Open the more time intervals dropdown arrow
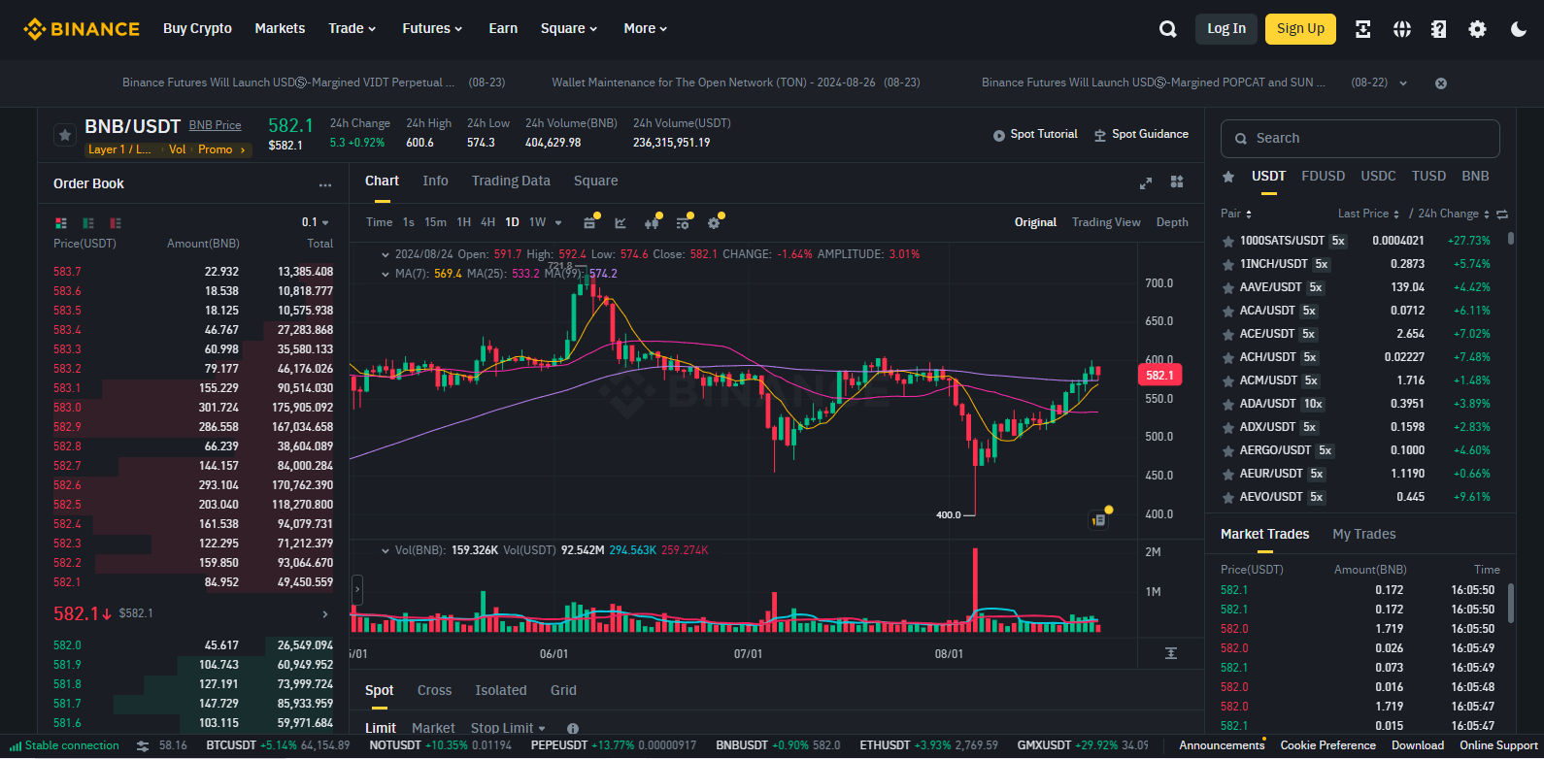This screenshot has width=1544, height=759. coord(558,223)
